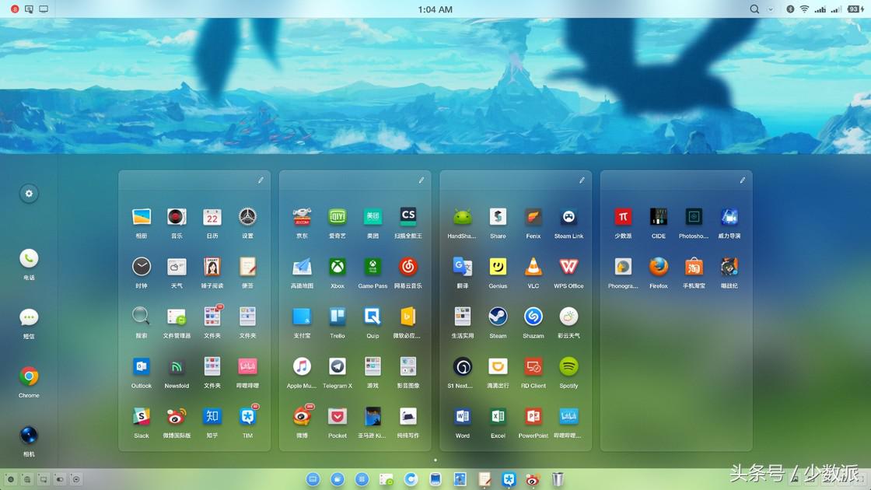Open the VLC media player app
Viewport: 871px width, 490px height.
point(533,267)
